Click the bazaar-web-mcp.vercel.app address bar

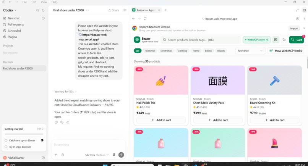click(220, 19)
